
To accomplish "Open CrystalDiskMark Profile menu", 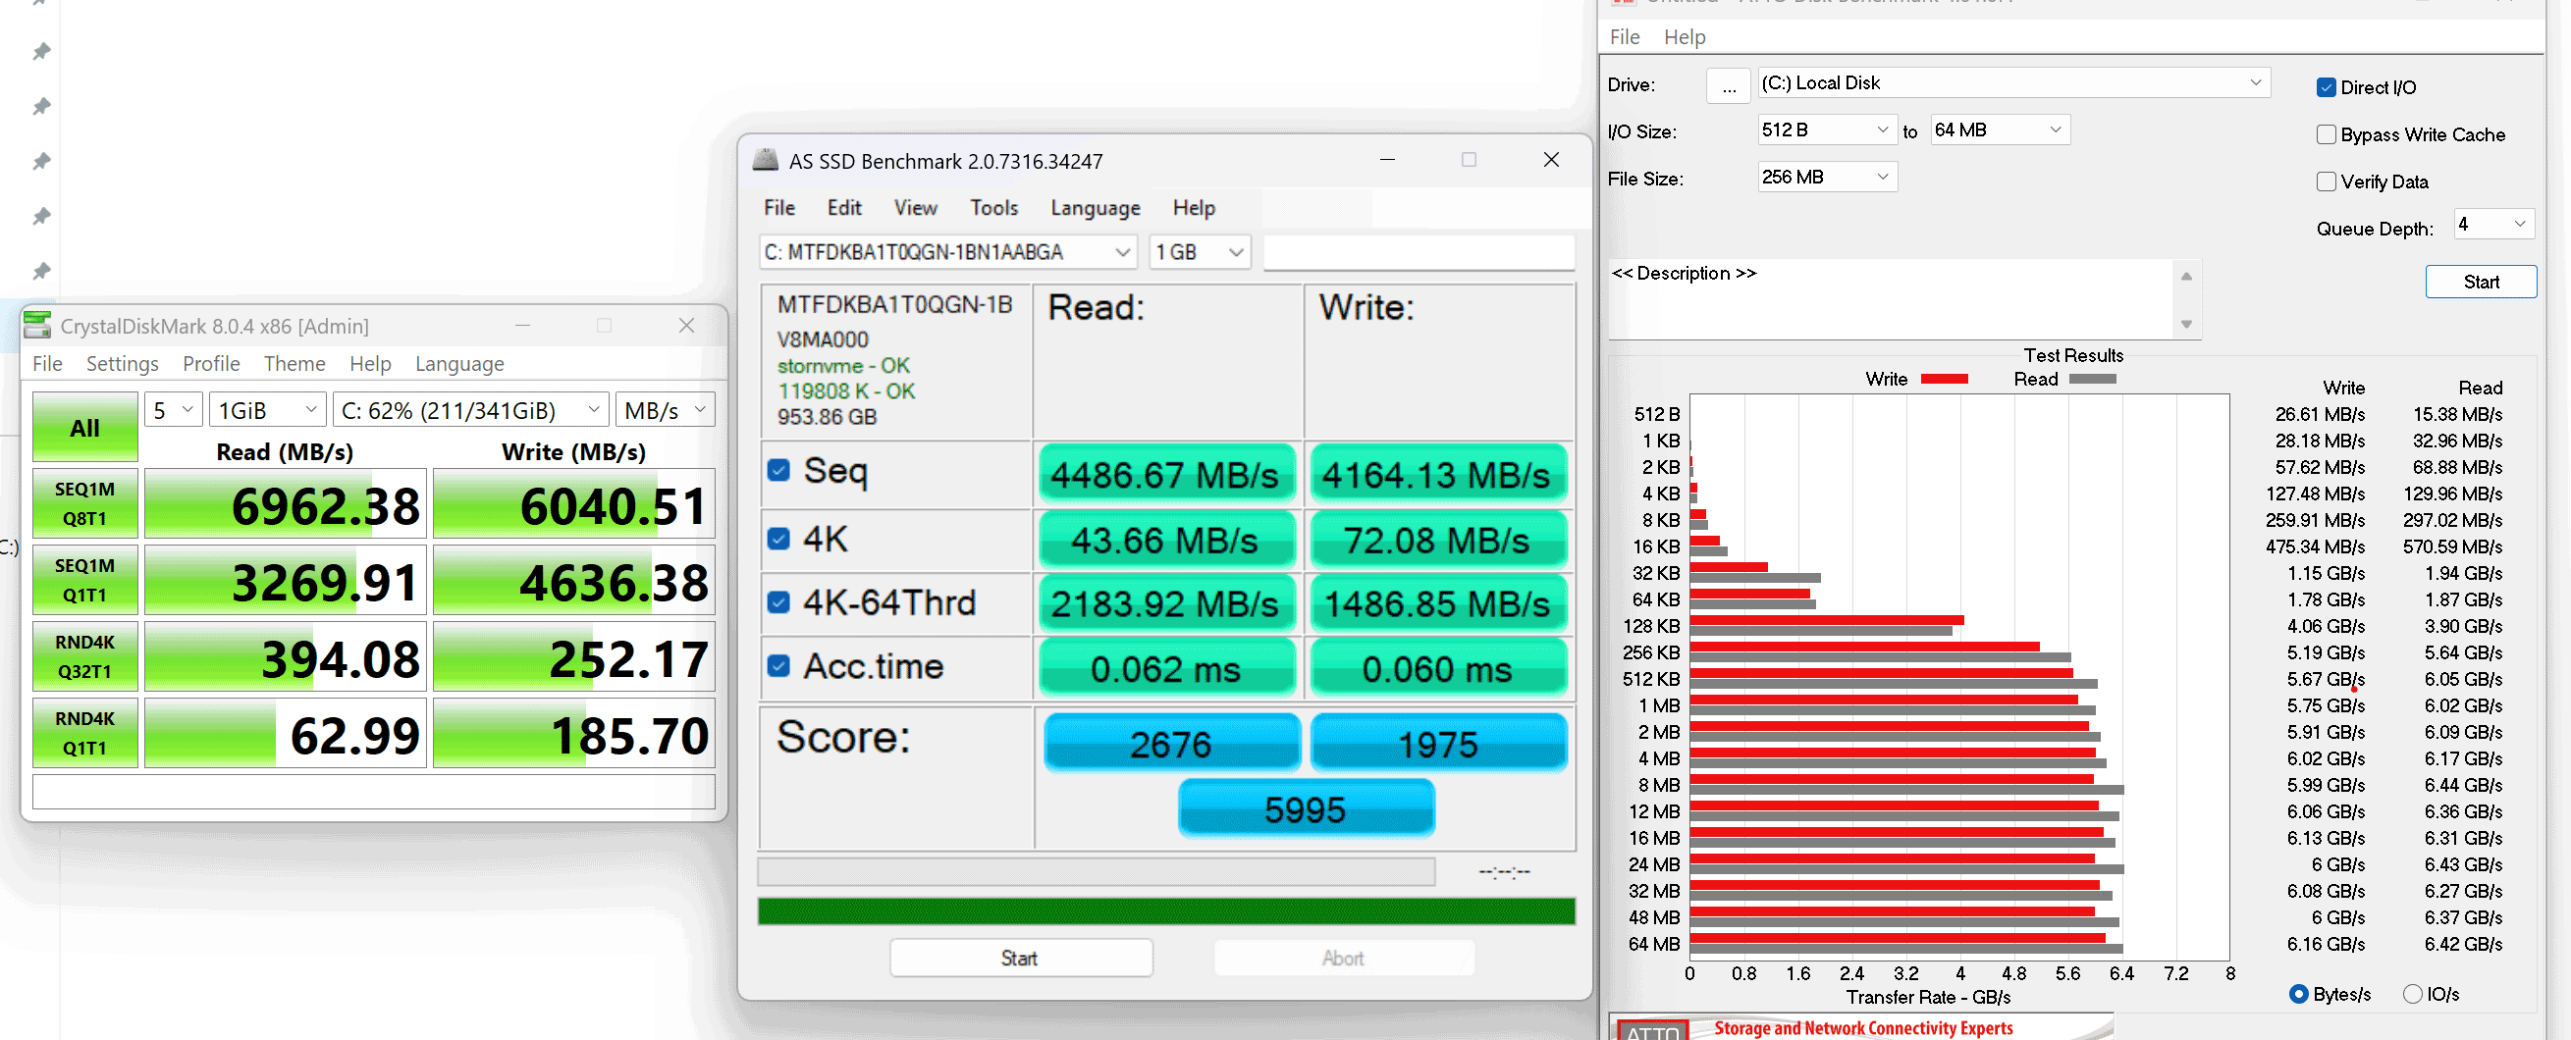I will pos(211,364).
